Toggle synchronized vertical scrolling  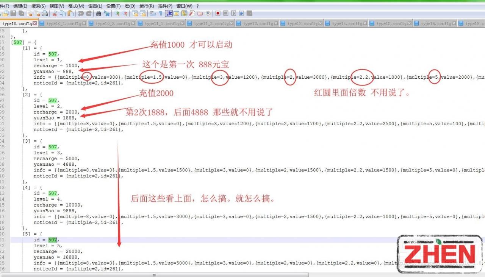click(x=135, y=13)
